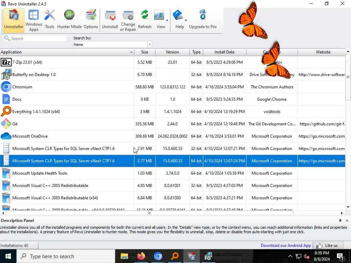The image size is (351, 263).
Task: Select the Docs application entry
Action: tap(17, 99)
